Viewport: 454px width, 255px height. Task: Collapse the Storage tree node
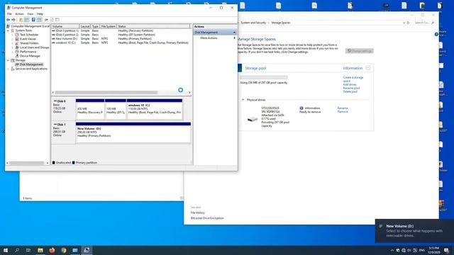(8, 60)
